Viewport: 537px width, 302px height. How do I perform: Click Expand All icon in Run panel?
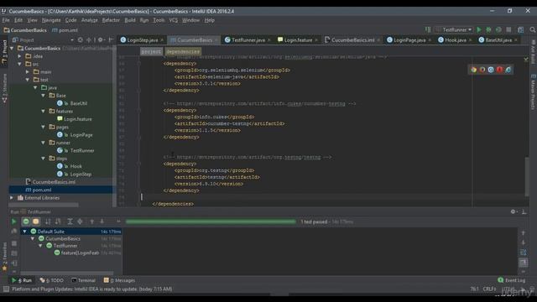click(x=70, y=221)
